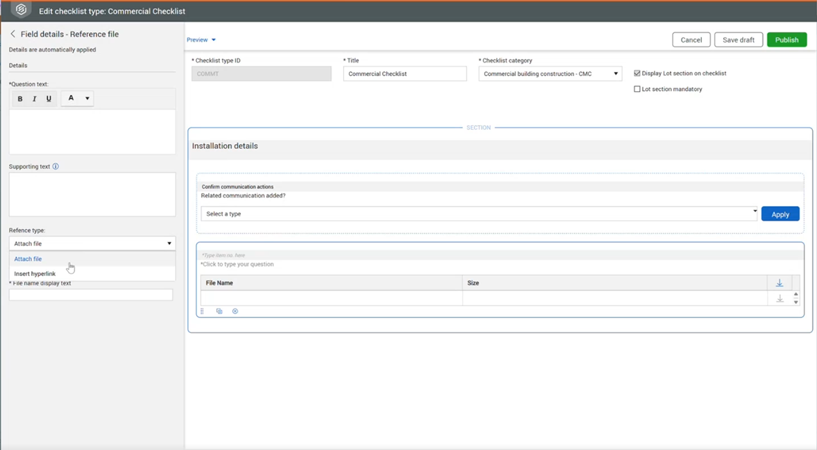Viewport: 817px width, 450px height.
Task: Click the Title input field
Action: click(x=404, y=74)
